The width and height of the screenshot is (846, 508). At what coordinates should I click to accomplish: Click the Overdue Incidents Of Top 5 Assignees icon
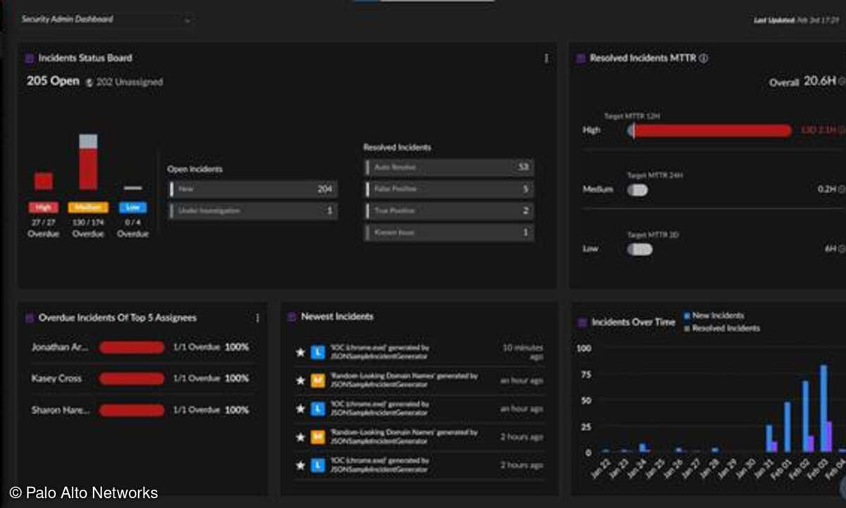pos(29,318)
